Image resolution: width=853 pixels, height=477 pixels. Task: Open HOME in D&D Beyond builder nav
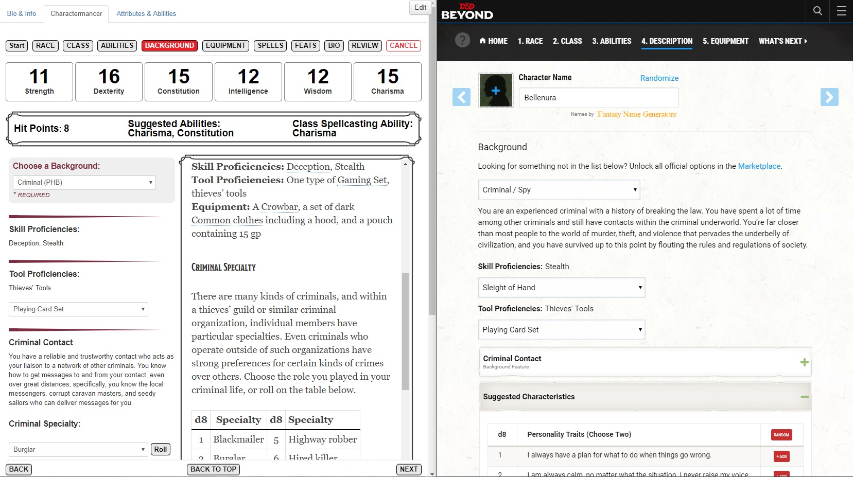[494, 41]
